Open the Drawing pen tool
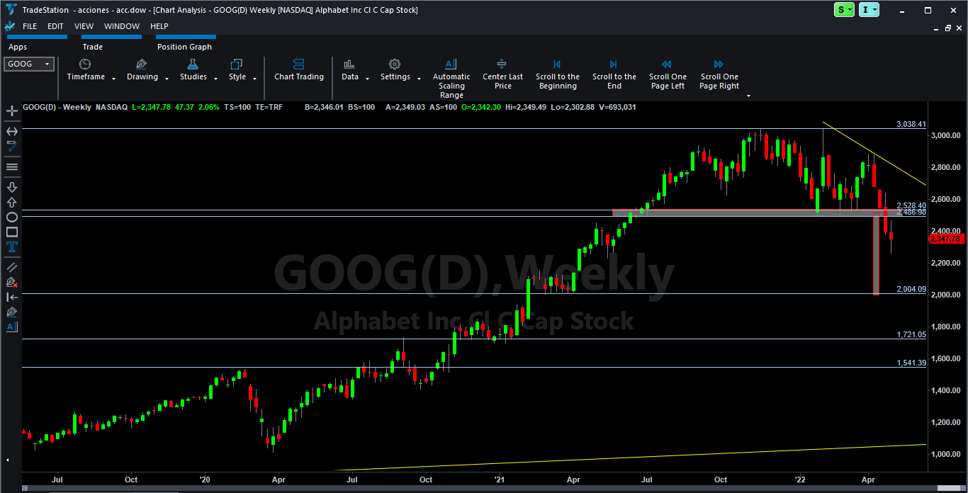The height and width of the screenshot is (493, 968). coord(142,69)
